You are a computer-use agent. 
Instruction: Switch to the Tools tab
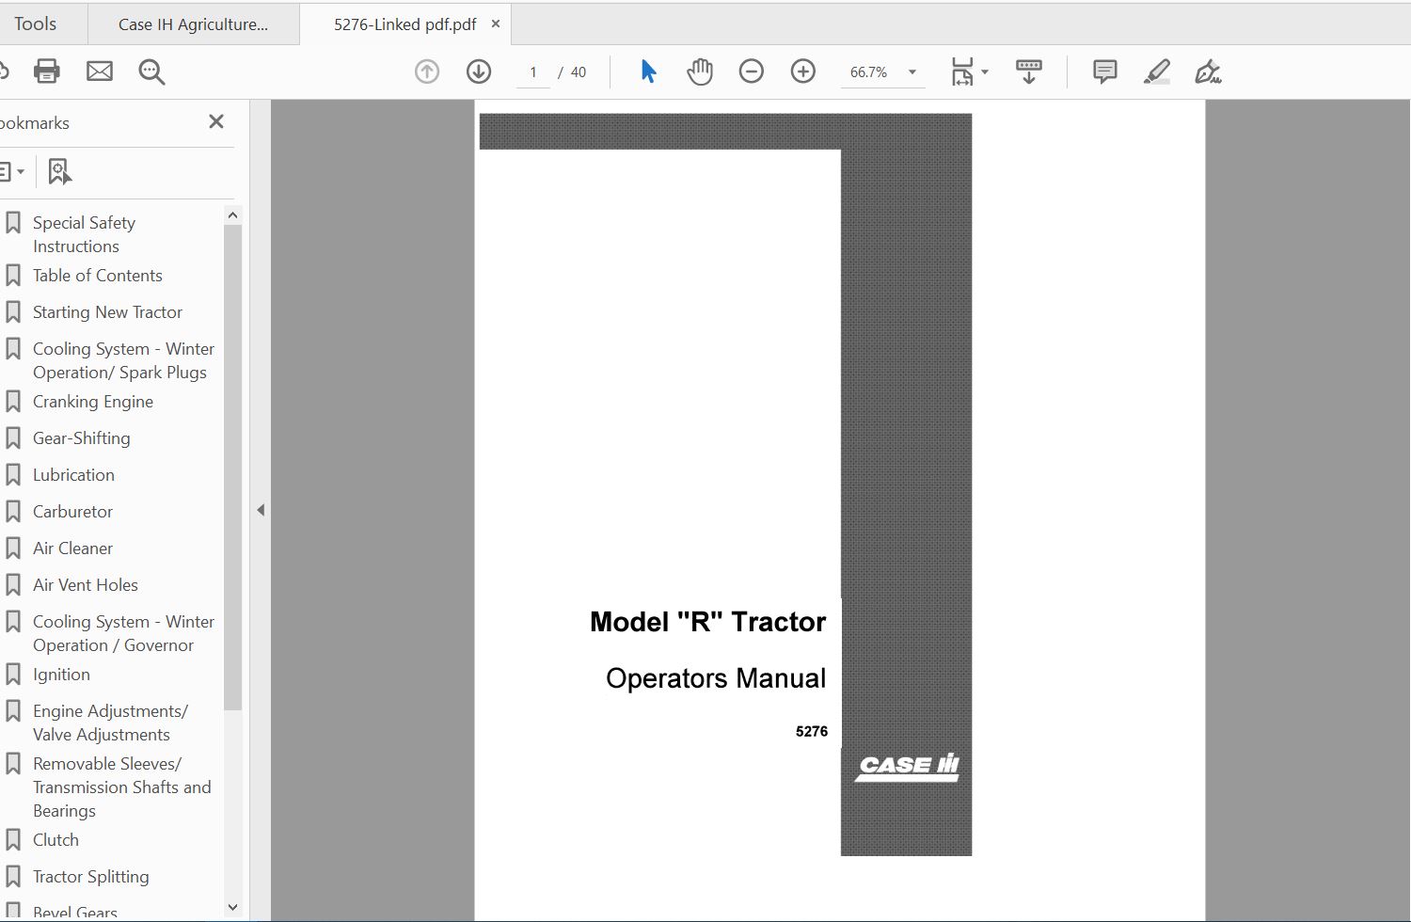(36, 24)
